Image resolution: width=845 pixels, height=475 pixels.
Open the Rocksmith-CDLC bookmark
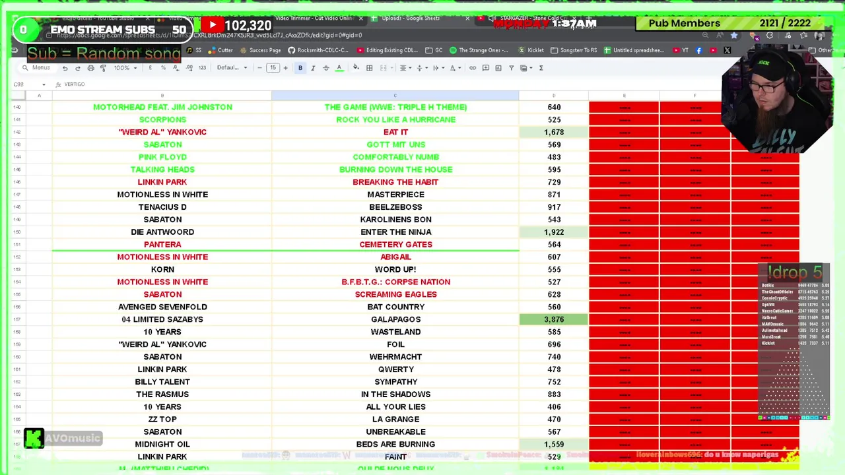pos(318,50)
